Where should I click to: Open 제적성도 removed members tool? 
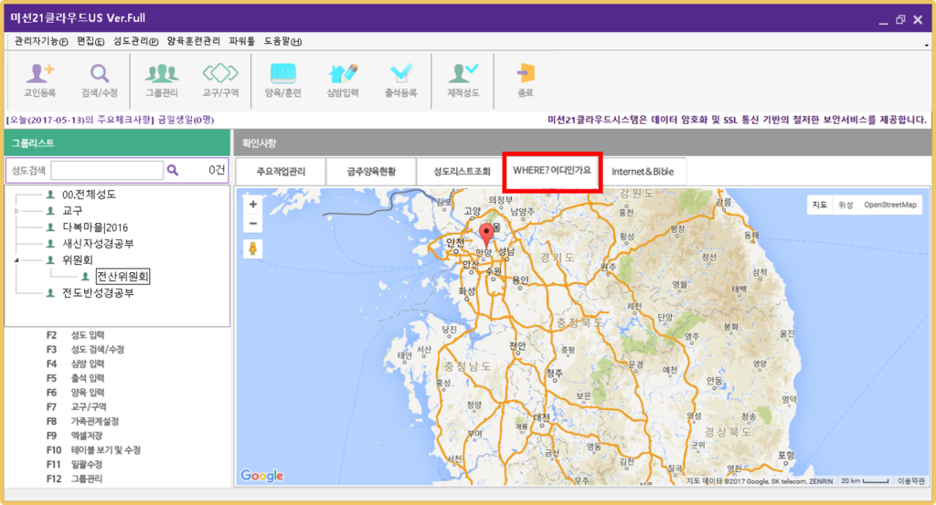point(463,80)
